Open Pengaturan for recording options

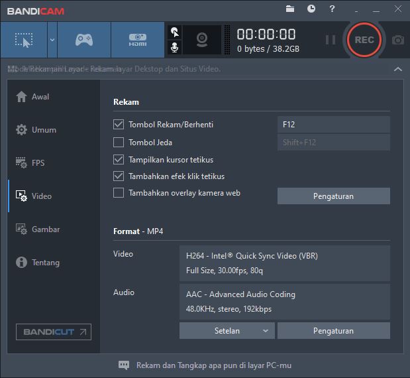334,196
